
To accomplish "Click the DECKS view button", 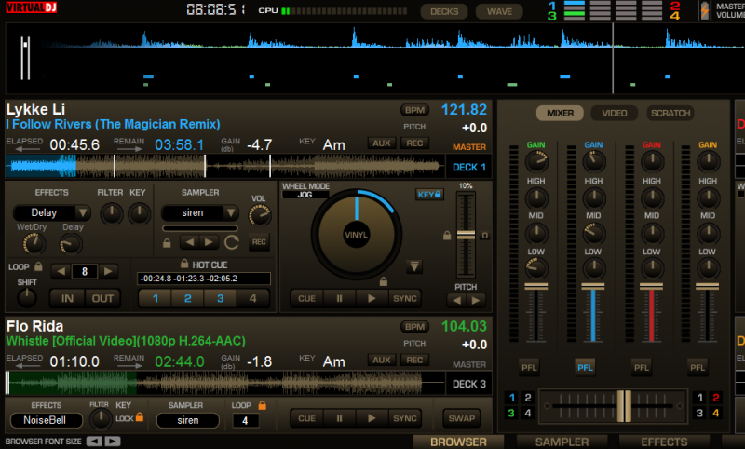I will pos(444,11).
